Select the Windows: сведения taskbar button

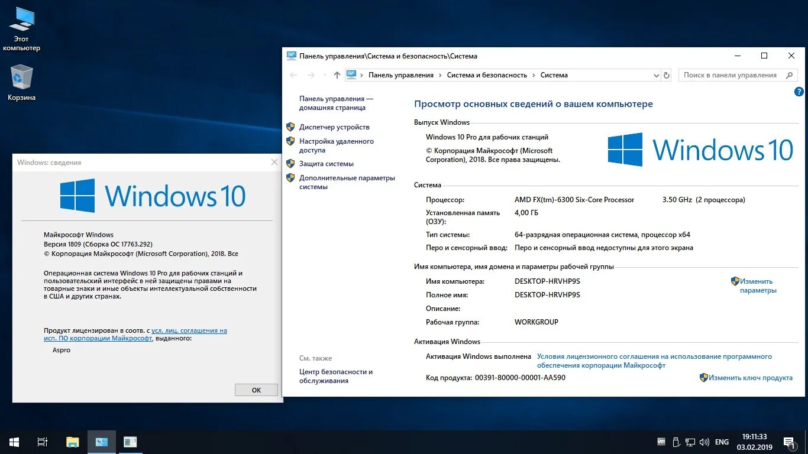click(x=130, y=442)
